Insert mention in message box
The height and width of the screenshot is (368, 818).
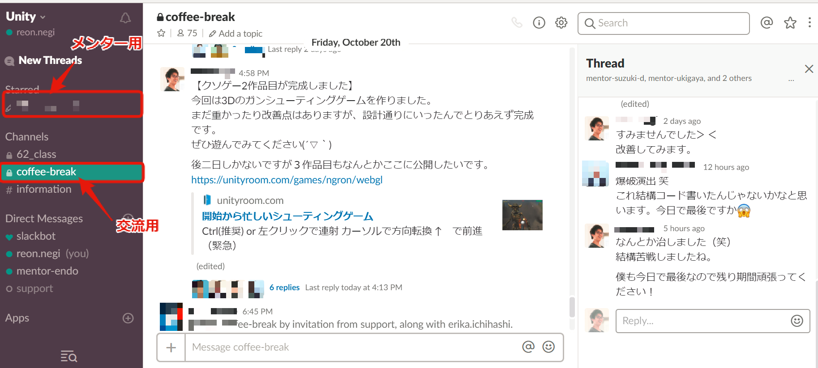528,347
